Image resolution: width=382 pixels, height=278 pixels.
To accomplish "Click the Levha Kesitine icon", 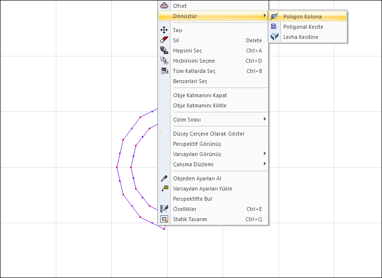I will (275, 36).
